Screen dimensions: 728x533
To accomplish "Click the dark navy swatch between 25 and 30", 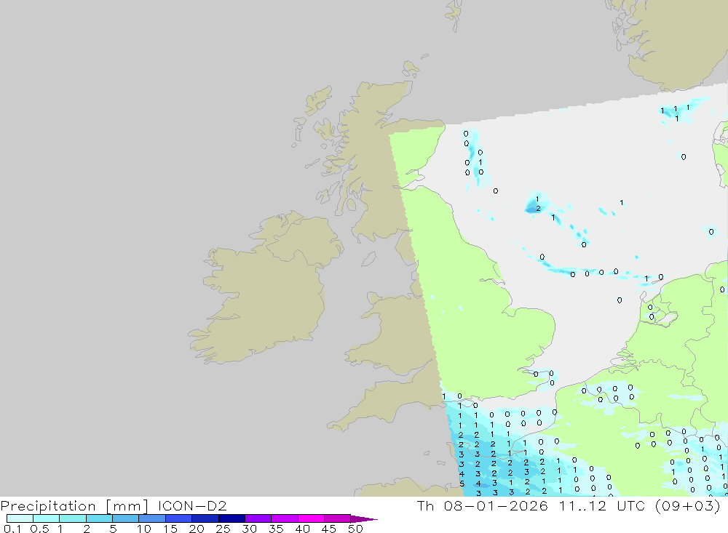I will click(x=232, y=518).
